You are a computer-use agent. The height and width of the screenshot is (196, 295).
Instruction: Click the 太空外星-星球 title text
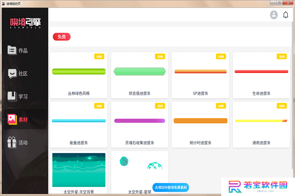point(140,192)
